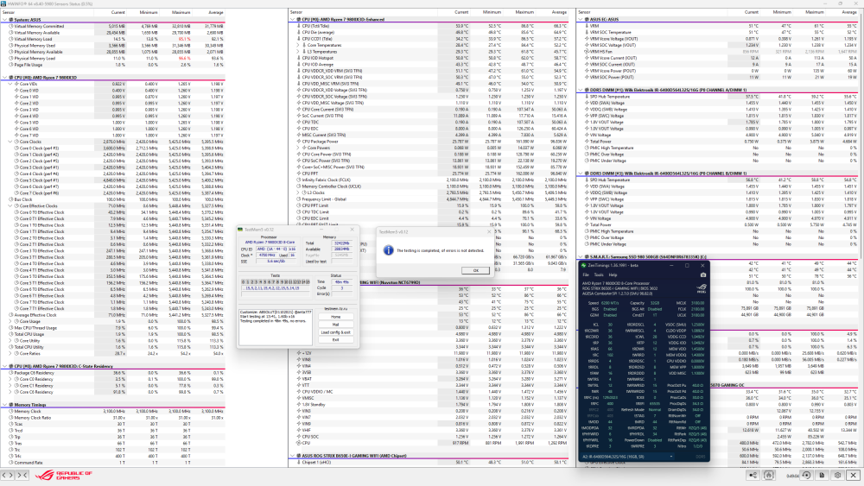864x486 pixels.
Task: Click Load config & exit in TestMem5
Action: 336,331
